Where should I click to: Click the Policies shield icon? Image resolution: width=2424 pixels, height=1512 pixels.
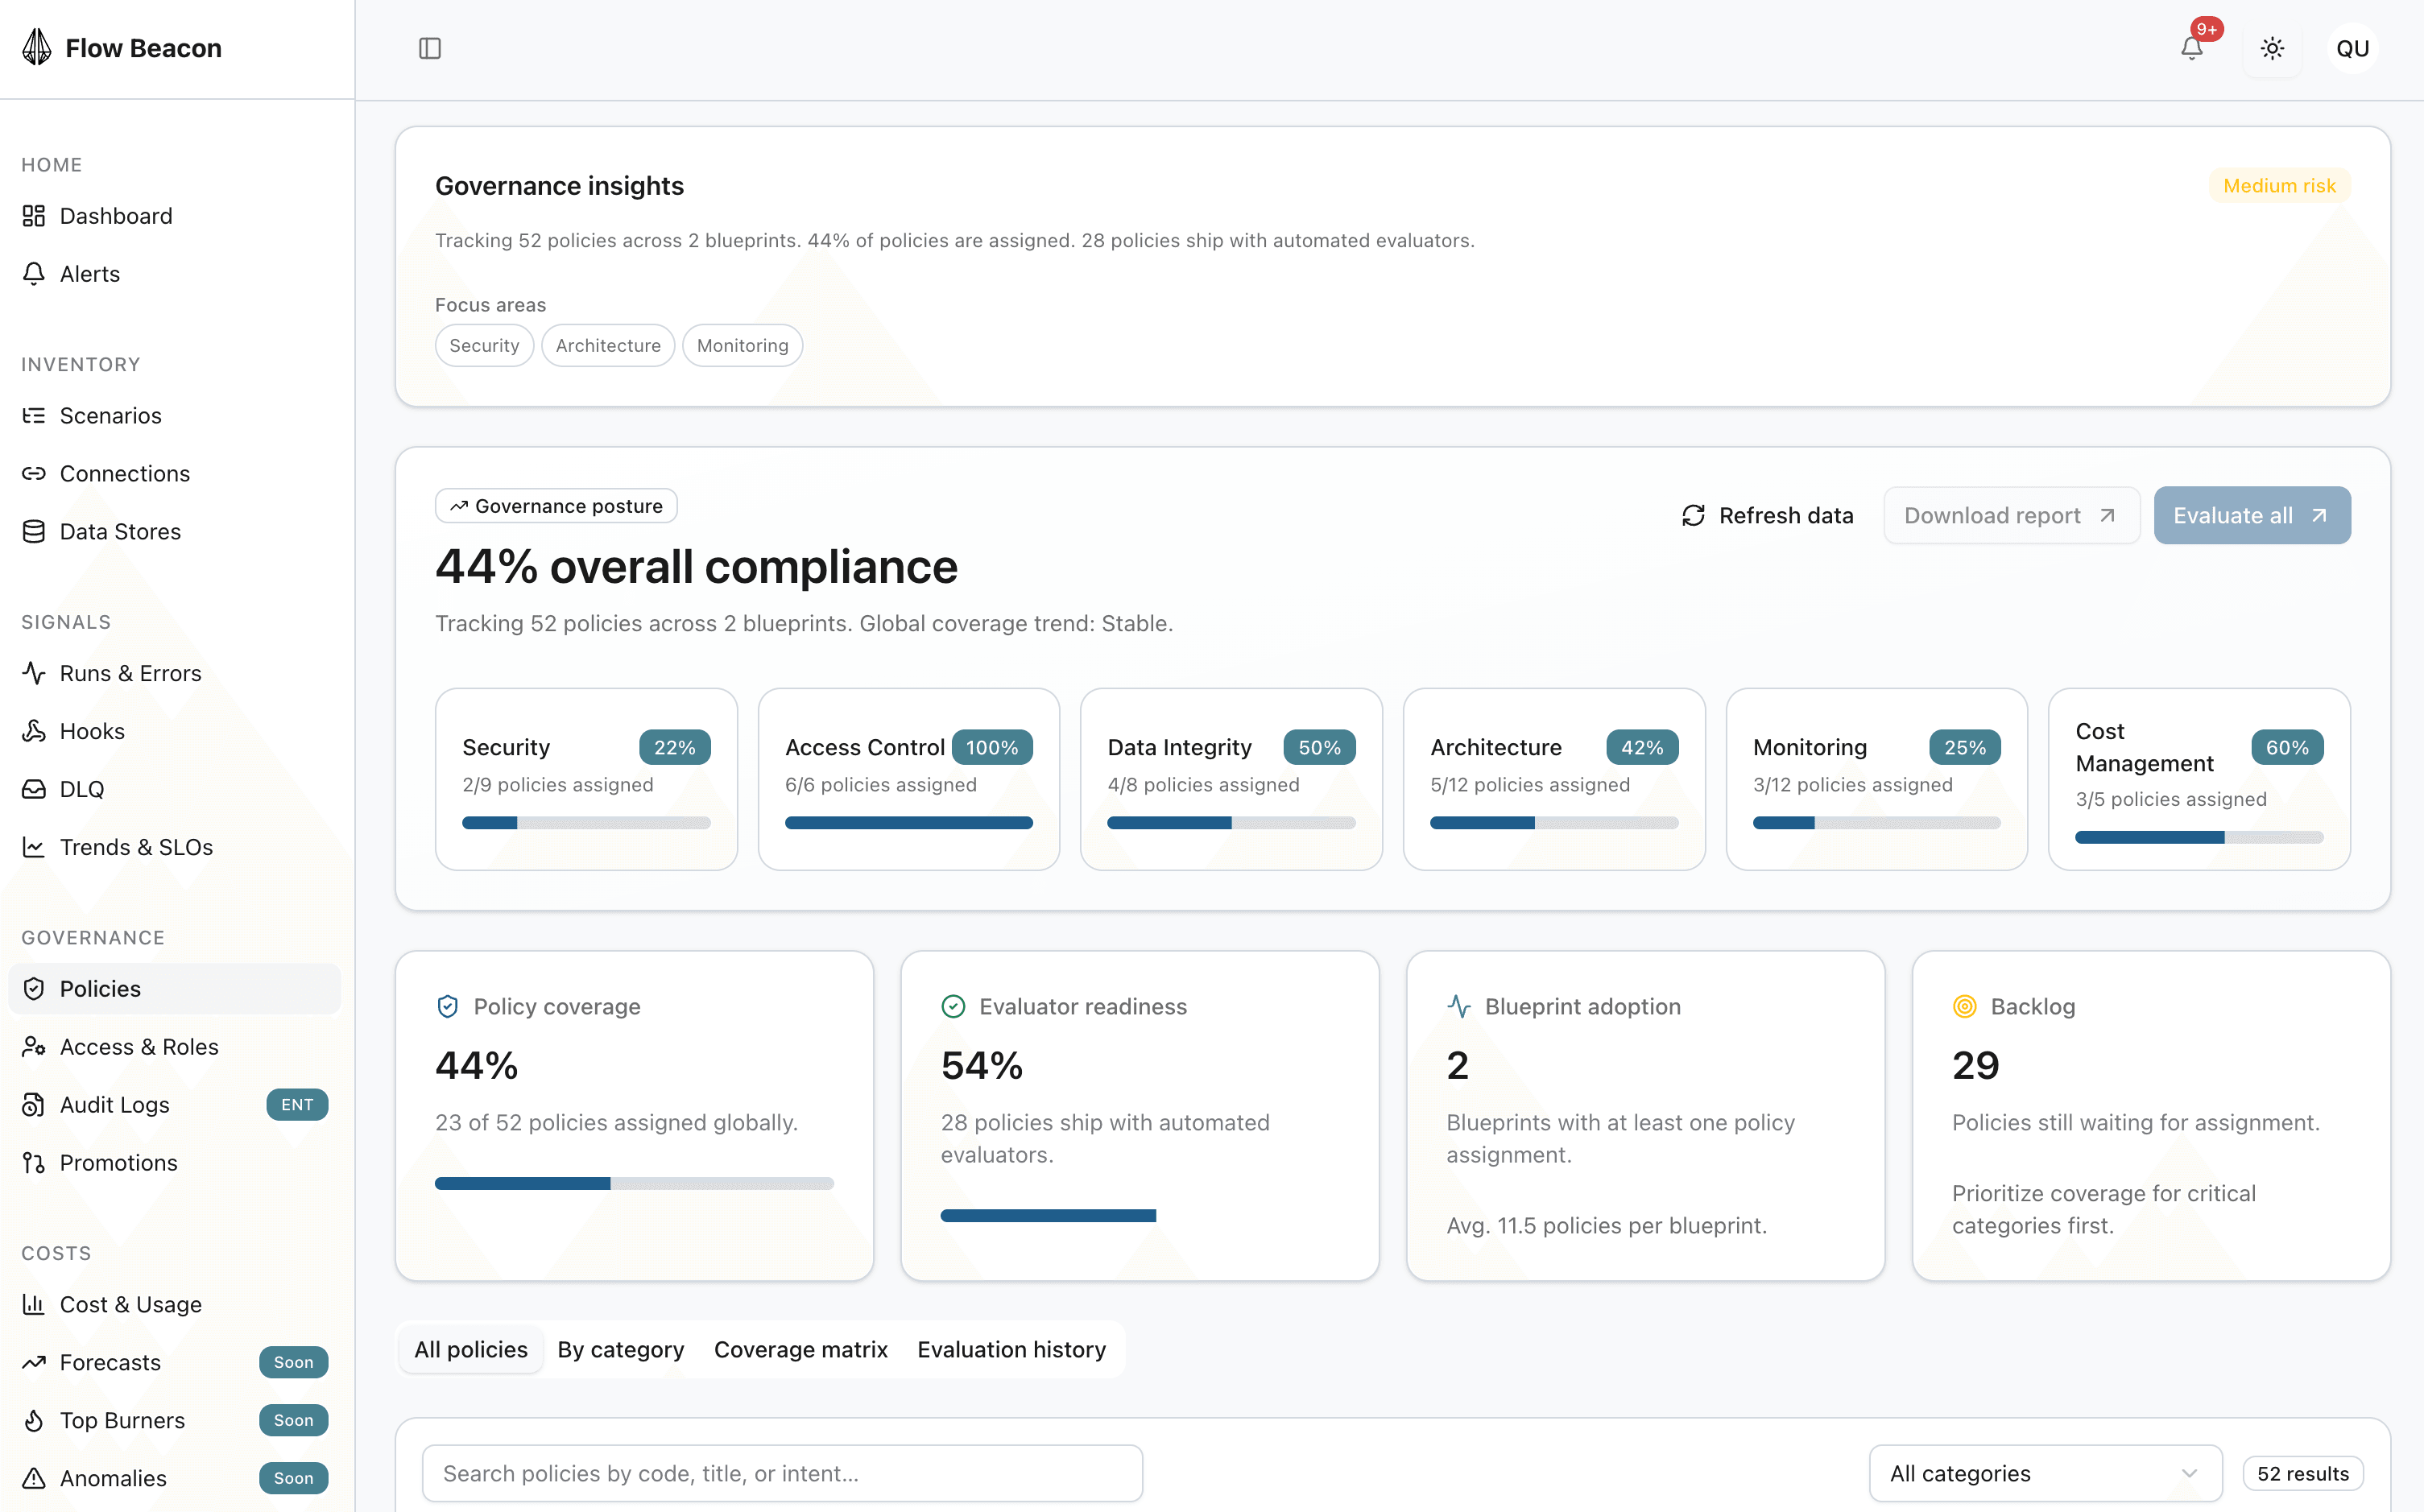pyautogui.click(x=34, y=988)
